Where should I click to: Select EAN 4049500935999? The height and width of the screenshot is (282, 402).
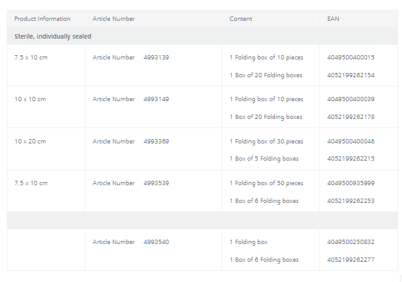coord(350,183)
